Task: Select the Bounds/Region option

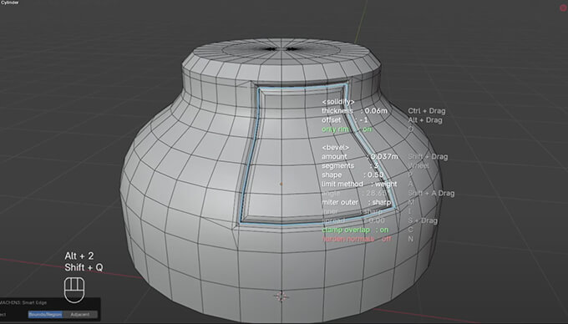Action: click(x=45, y=314)
